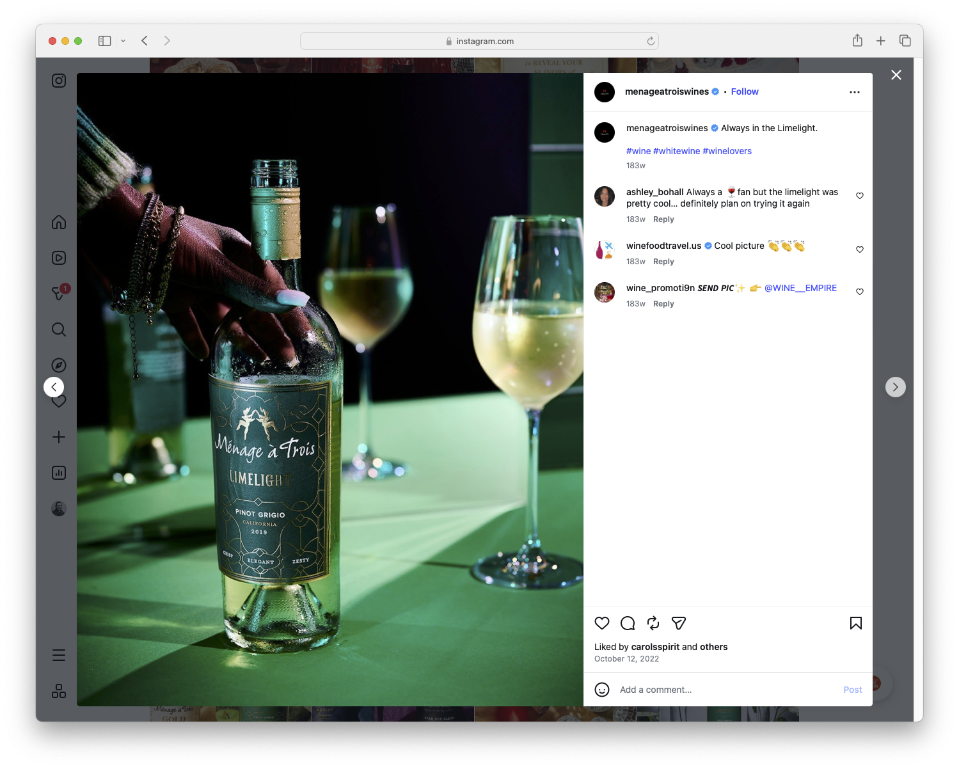959x769 pixels.
Task: Open Messenger with the unread badge
Action: click(58, 294)
